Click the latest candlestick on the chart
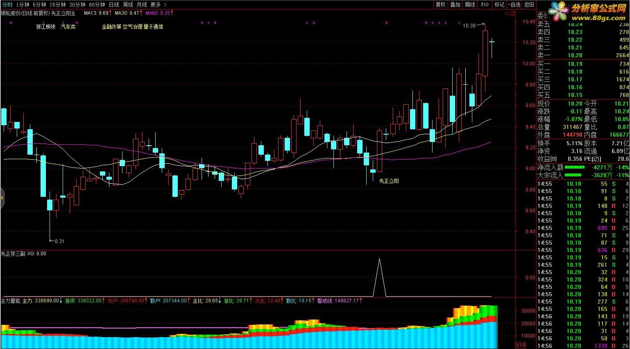630x349 pixels. [x=492, y=47]
